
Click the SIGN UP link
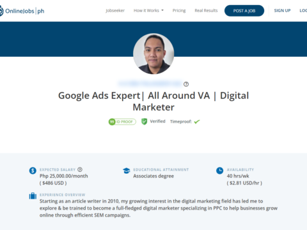[x=282, y=10]
